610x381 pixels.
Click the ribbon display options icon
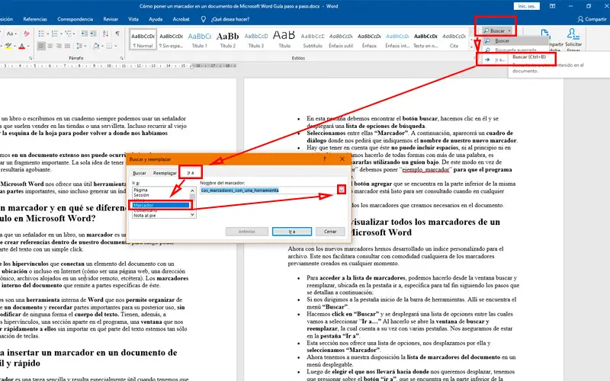click(552, 6)
